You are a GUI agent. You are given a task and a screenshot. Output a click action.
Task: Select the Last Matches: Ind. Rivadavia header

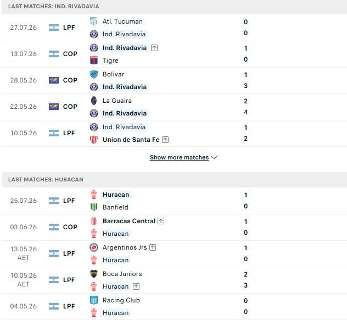pyautogui.click(x=175, y=7)
